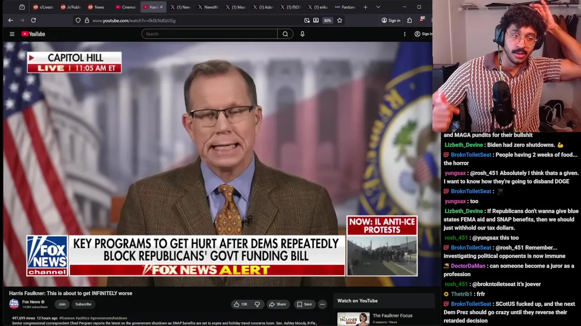Reload the page with the refresh icon
Screen dimensions: 581x326
(x=33, y=20)
